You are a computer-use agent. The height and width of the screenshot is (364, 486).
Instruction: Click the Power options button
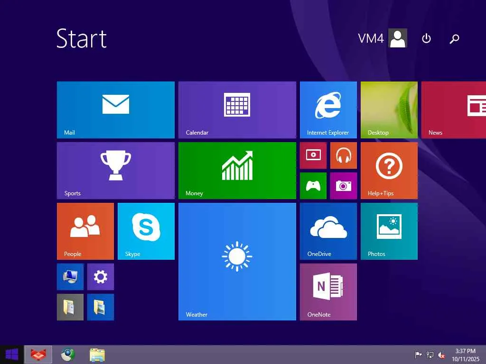click(x=427, y=38)
